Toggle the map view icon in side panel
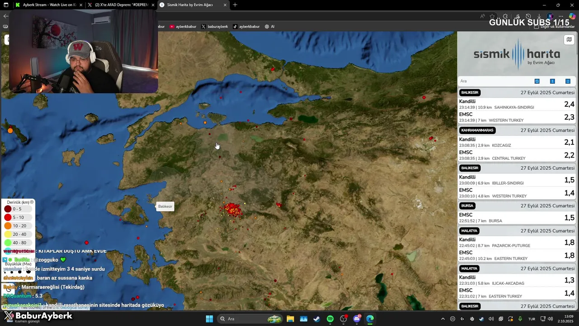 [569, 39]
